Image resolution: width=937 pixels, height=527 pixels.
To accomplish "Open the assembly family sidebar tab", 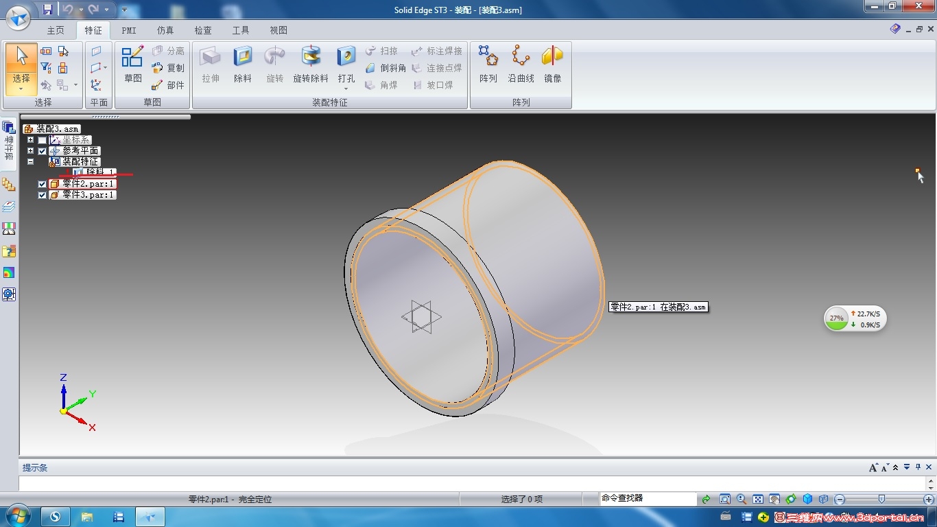I will [x=9, y=185].
